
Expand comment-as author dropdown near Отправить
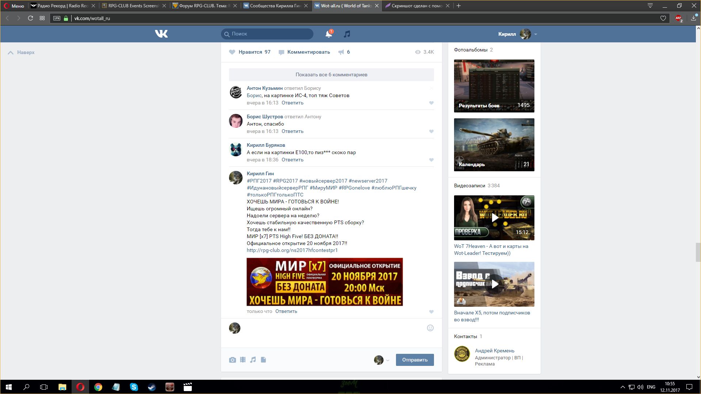(x=388, y=360)
